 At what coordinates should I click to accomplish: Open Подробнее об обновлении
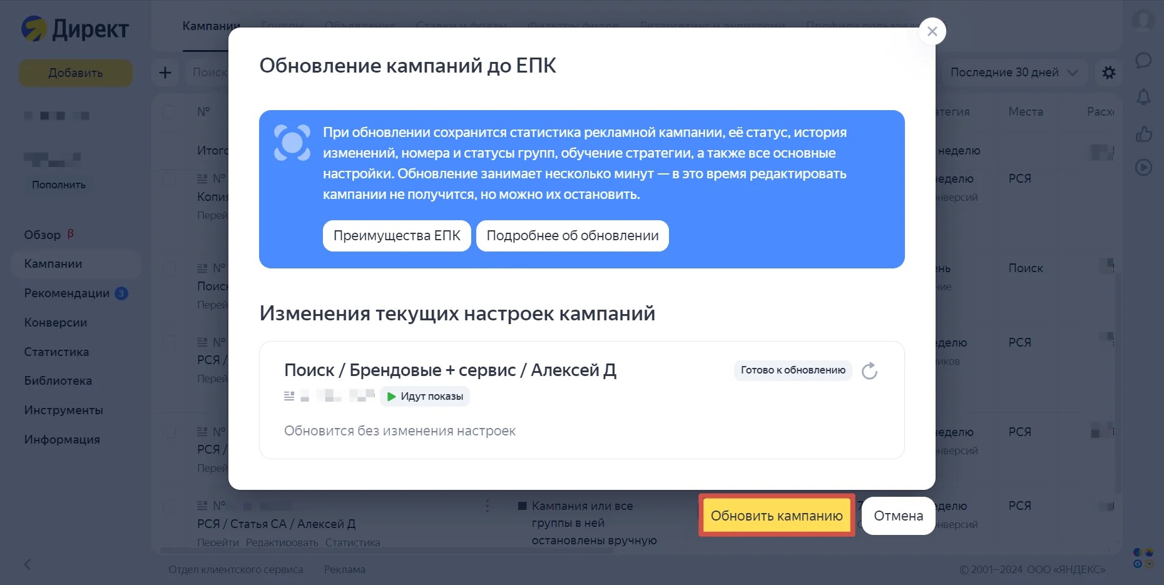point(573,236)
